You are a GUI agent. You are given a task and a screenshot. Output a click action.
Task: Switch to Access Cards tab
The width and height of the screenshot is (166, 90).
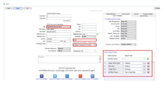(x=126, y=14)
